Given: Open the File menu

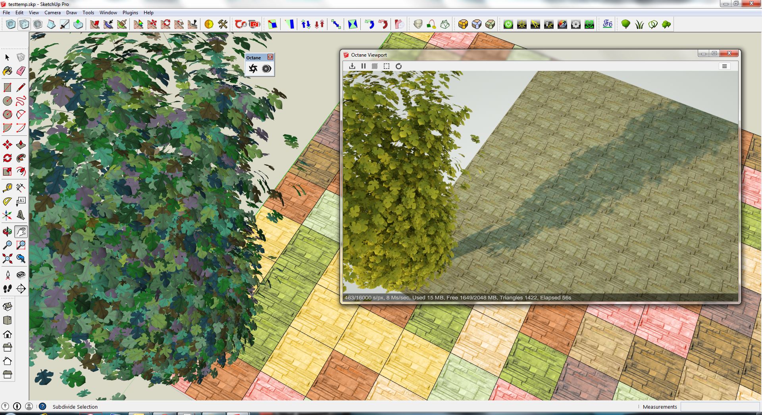Looking at the screenshot, I should pyautogui.click(x=6, y=13).
